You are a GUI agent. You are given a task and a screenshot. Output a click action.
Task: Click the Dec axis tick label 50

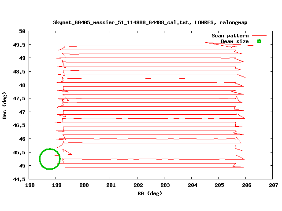click(22, 31)
